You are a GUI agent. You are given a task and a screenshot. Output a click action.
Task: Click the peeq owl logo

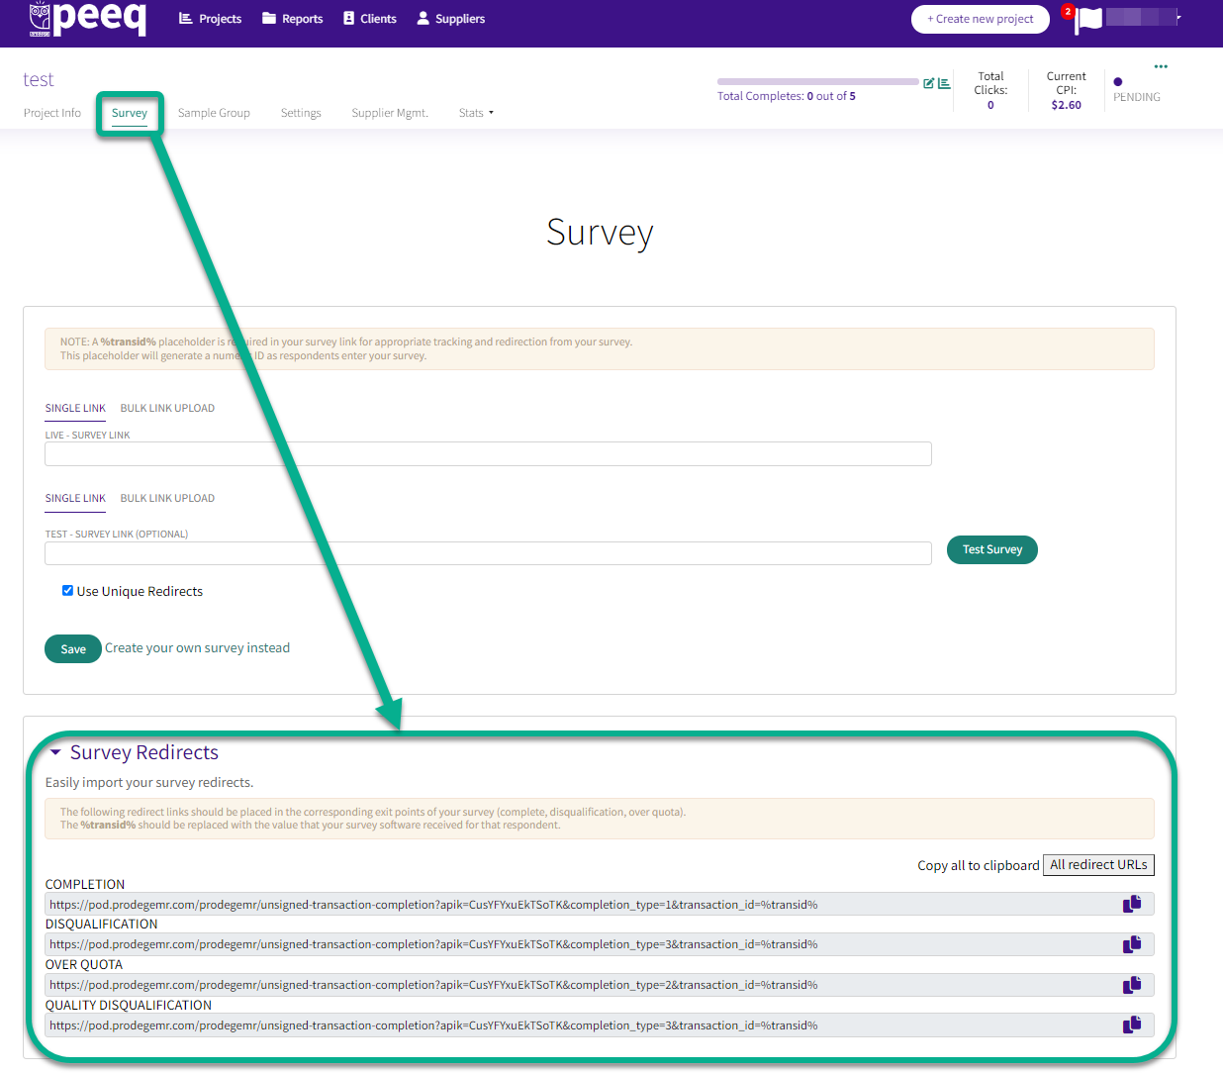click(x=39, y=18)
